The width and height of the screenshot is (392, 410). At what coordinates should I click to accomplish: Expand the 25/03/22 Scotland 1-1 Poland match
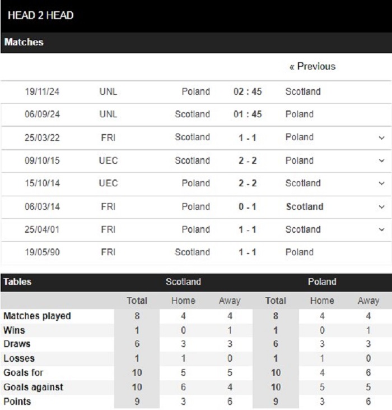(x=381, y=137)
